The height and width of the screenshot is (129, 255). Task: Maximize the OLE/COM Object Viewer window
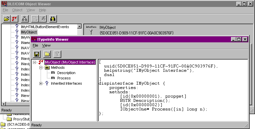244,4
